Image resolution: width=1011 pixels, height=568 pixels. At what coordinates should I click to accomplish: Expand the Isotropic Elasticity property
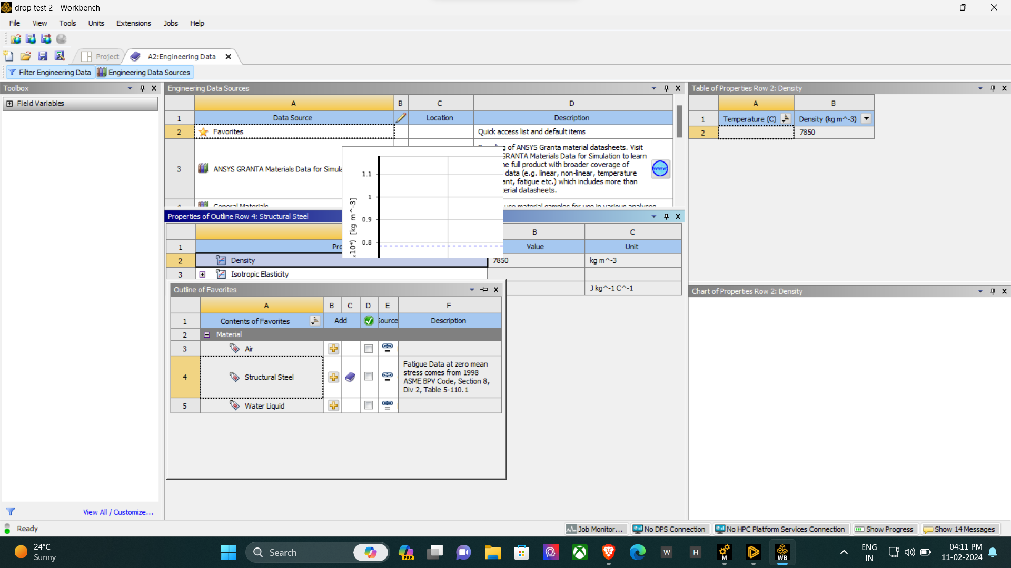202,275
